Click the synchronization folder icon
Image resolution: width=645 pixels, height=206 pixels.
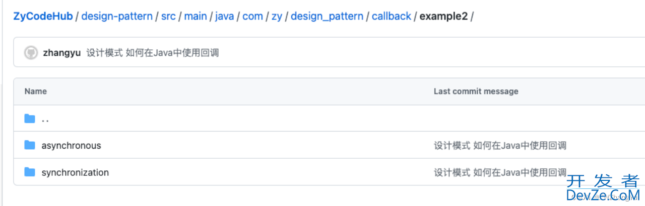(30, 172)
